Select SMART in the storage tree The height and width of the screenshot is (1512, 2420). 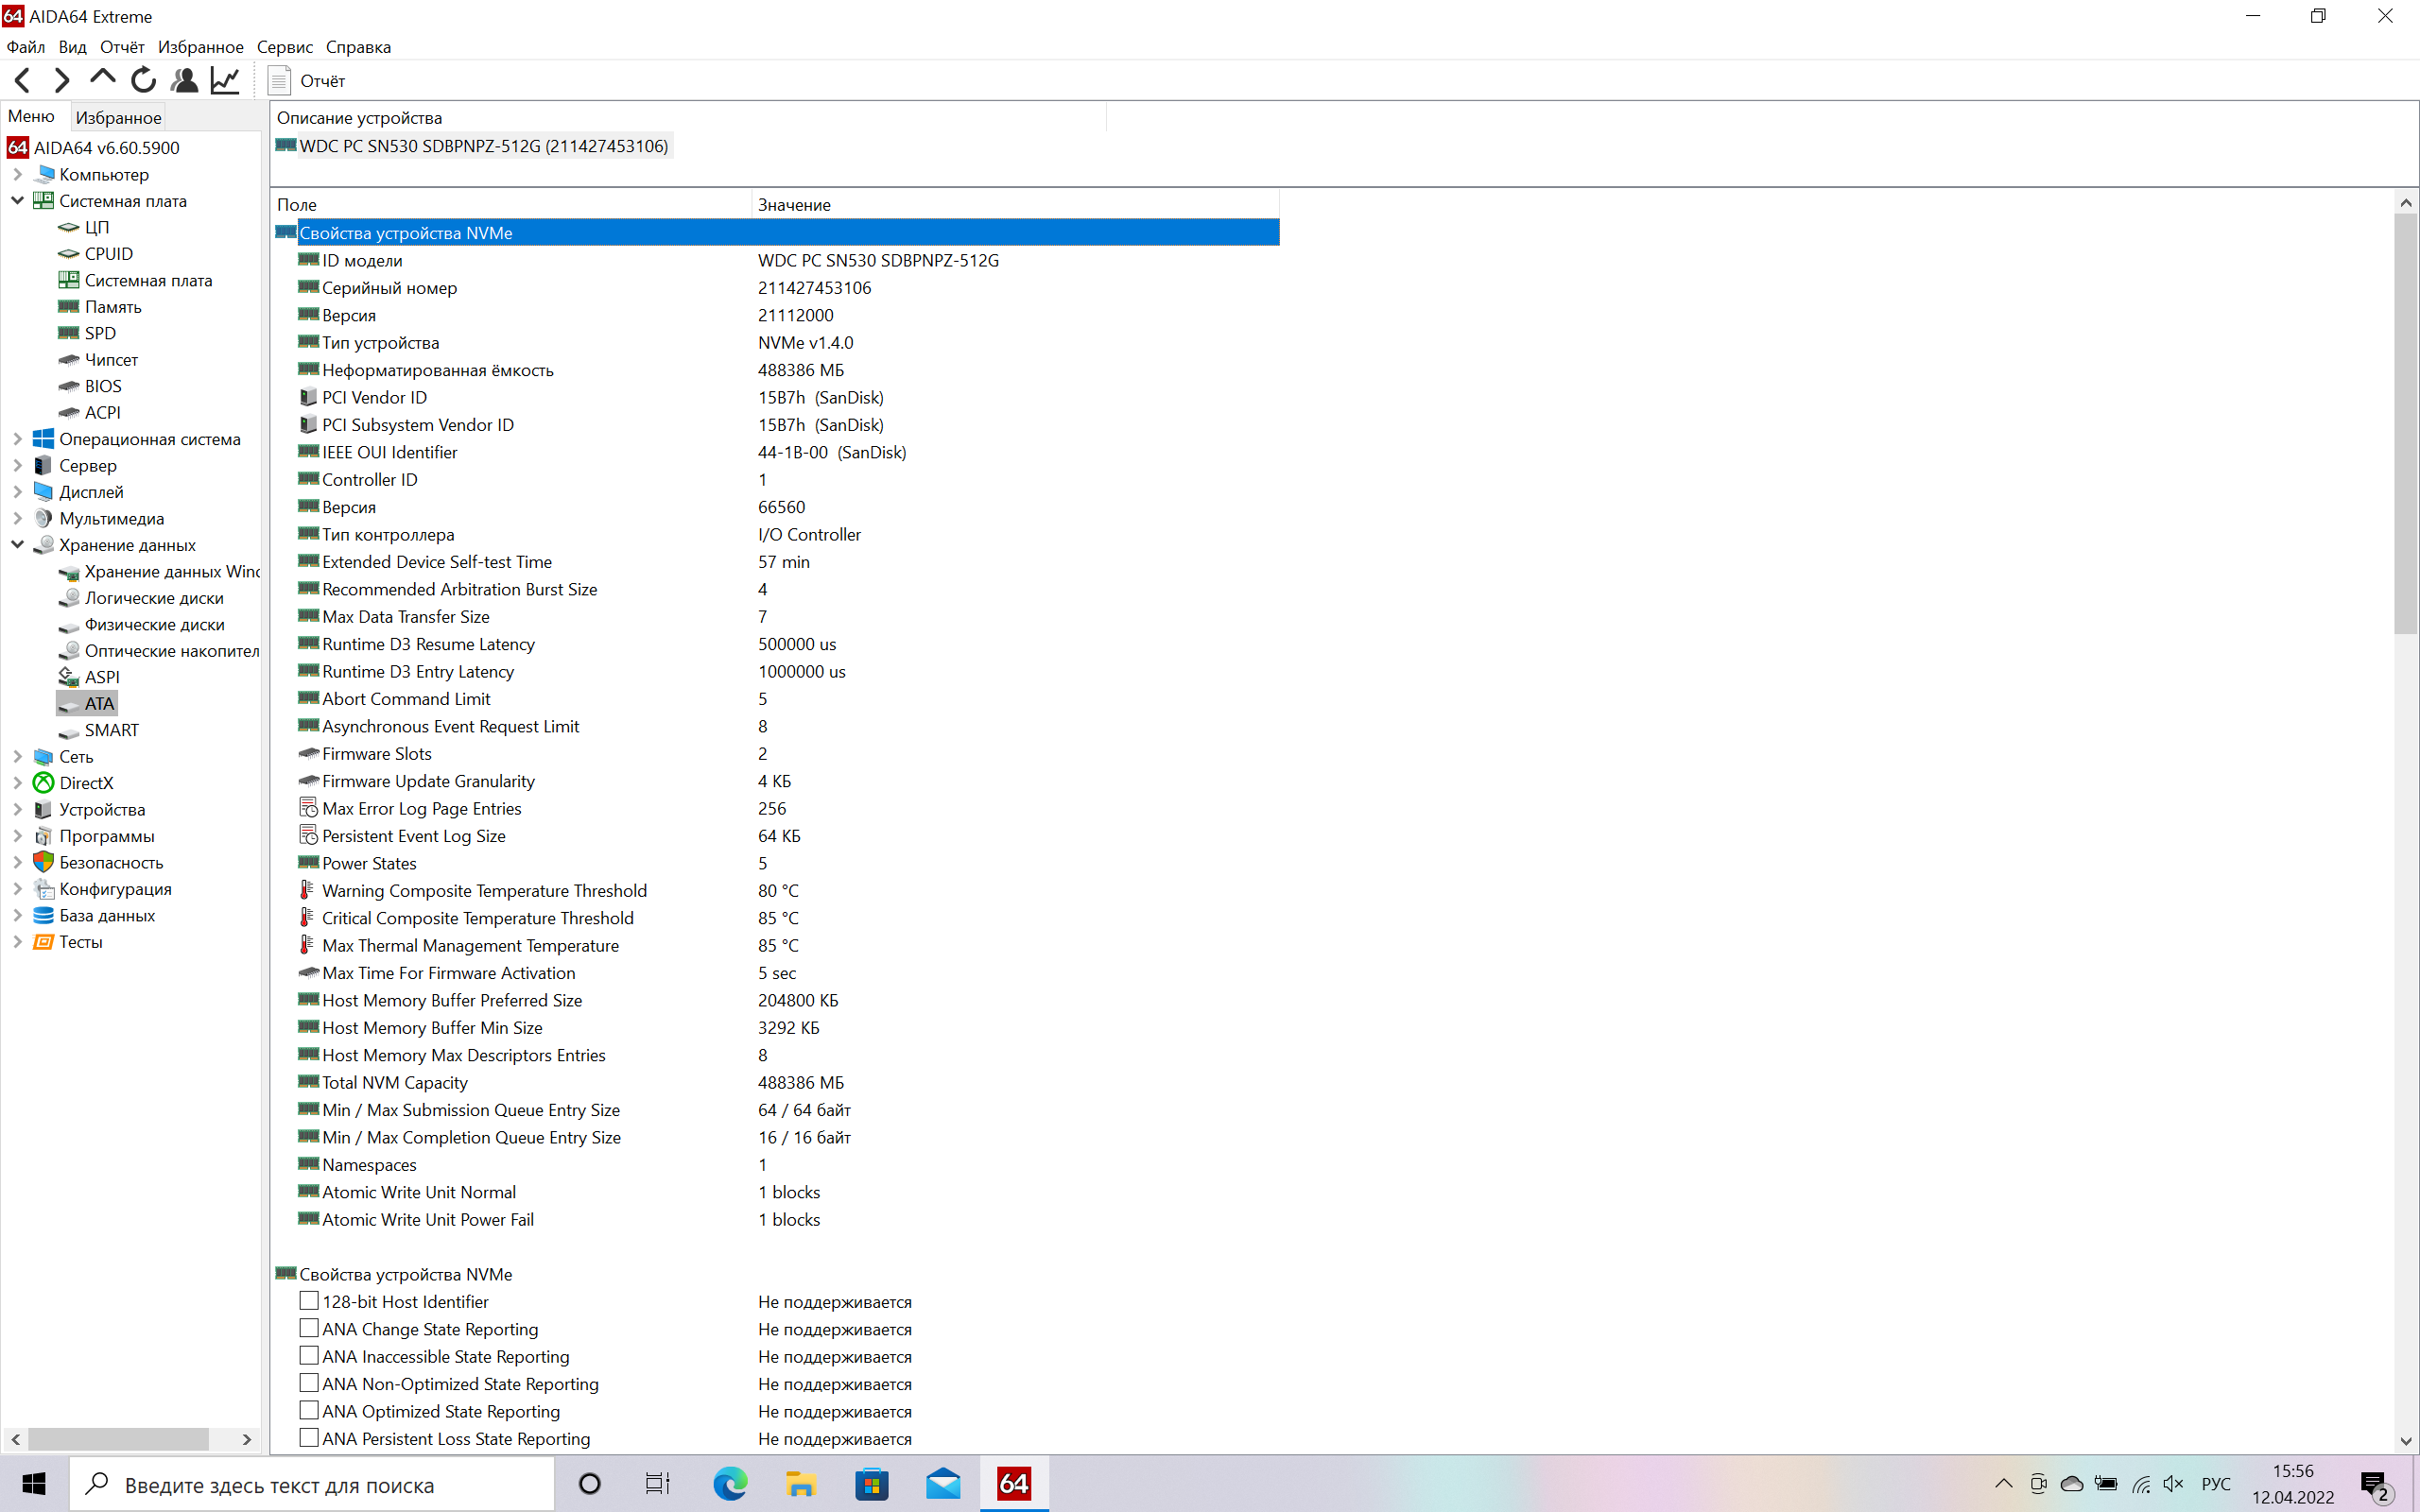111,730
